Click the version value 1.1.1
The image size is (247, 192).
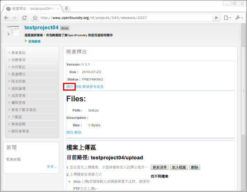pos(86,65)
